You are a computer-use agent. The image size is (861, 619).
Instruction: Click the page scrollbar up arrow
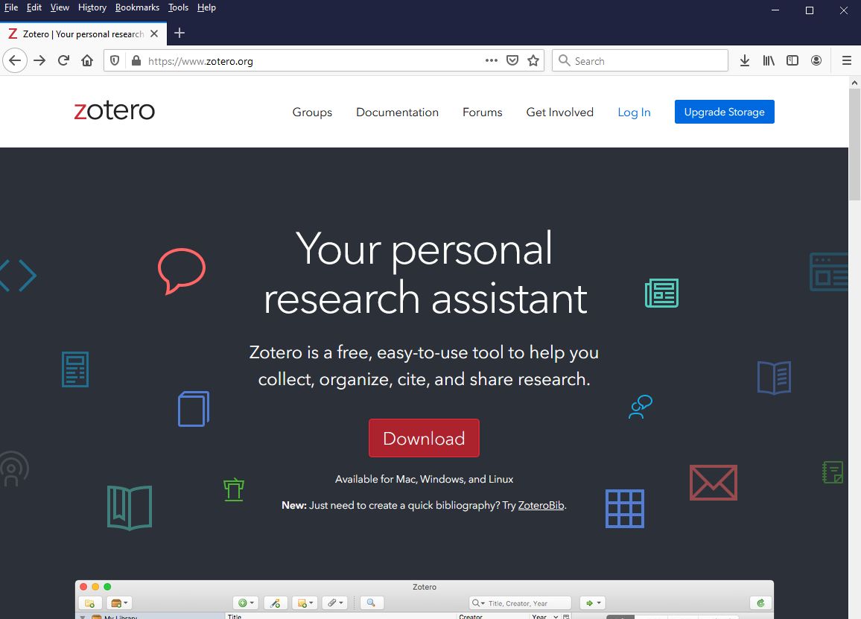[x=854, y=83]
